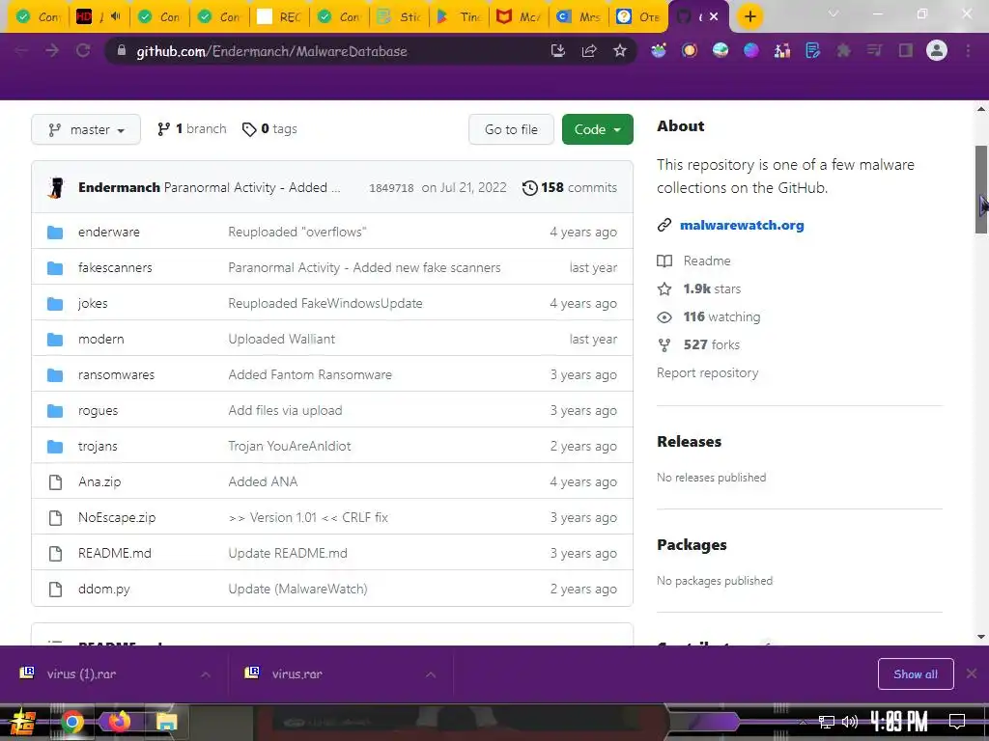Open the Packages heading link
989x741 pixels.
[692, 545]
